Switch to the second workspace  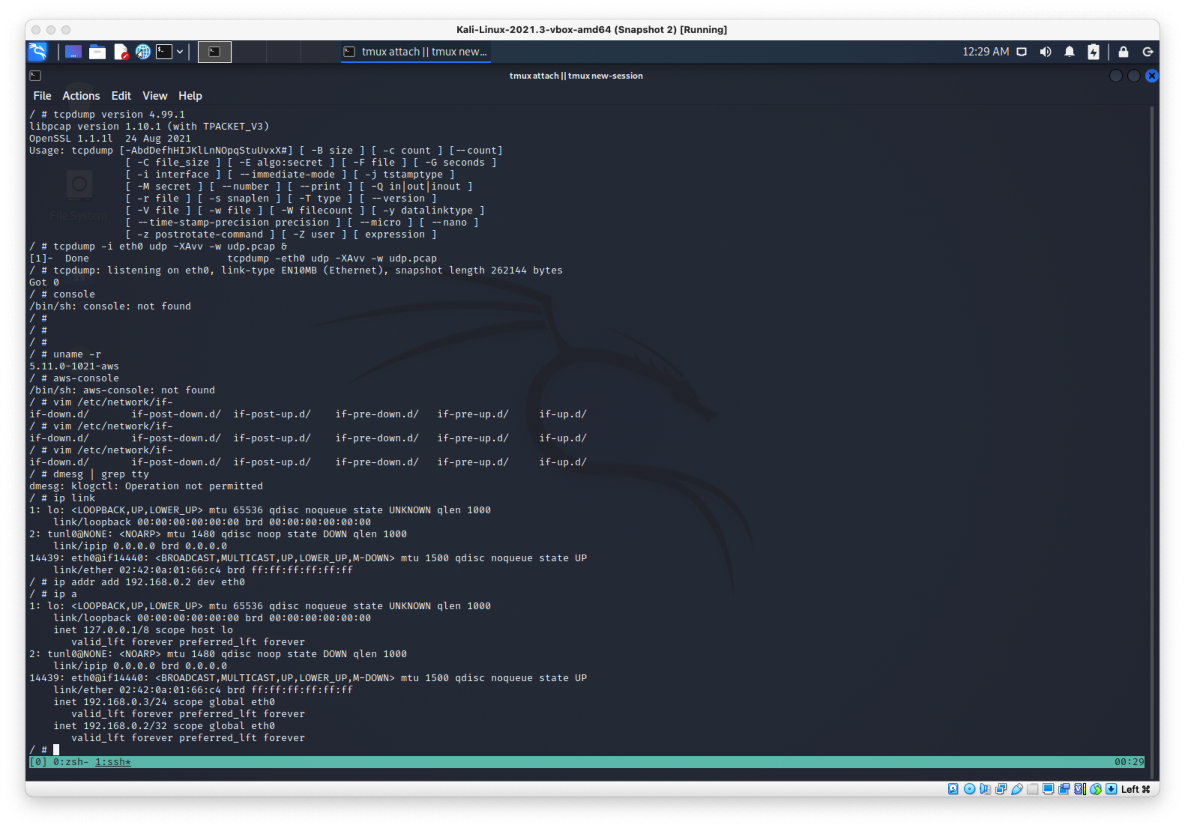click(x=249, y=52)
